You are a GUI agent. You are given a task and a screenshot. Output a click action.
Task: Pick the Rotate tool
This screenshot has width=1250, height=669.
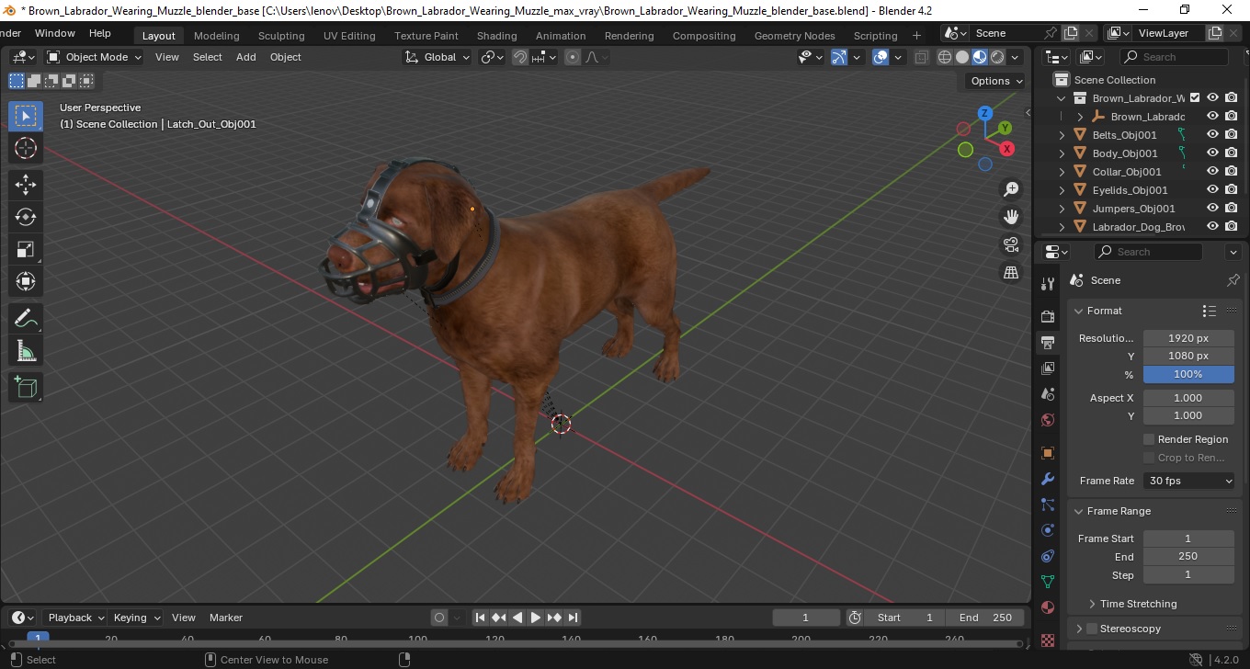tap(26, 217)
